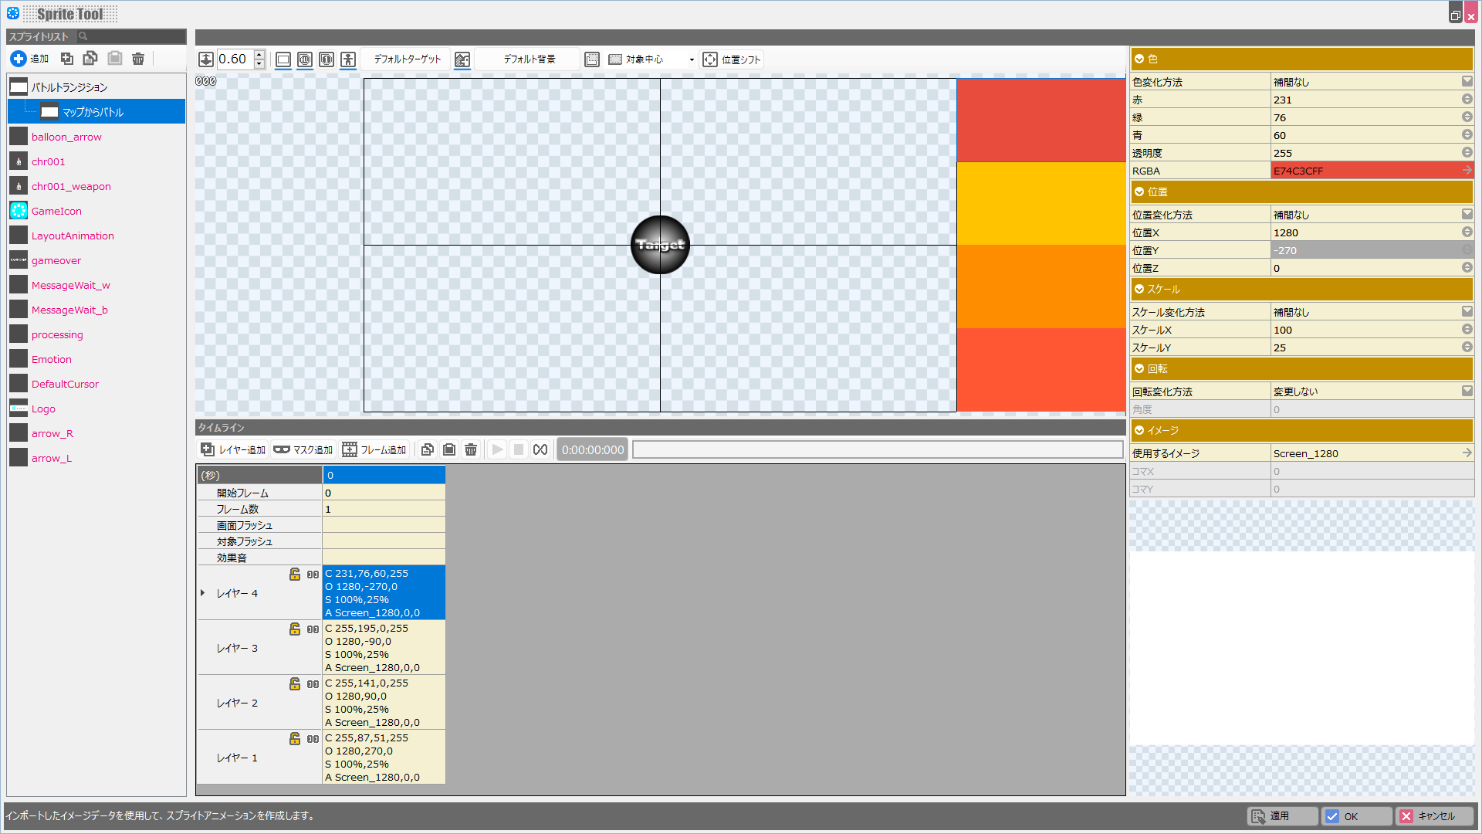Click the add frame (フレーム追加) button
This screenshot has width=1482, height=834.
point(374,449)
